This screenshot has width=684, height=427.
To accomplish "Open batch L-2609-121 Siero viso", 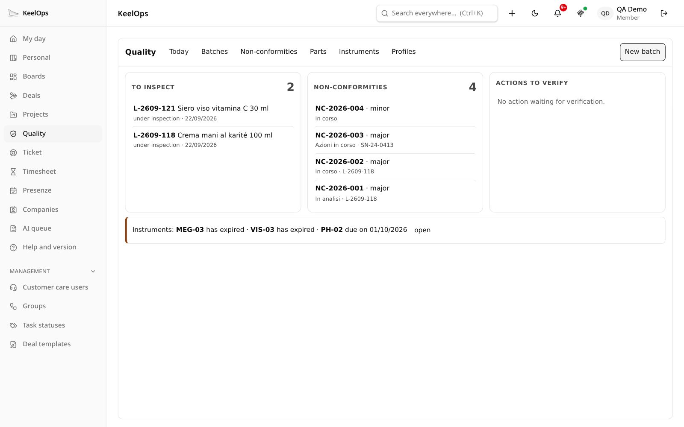I will point(213,113).
